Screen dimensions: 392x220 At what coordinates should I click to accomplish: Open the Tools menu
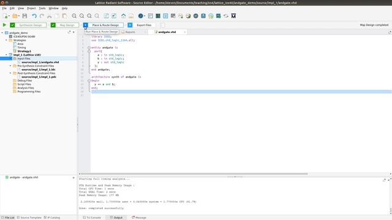point(42,8)
